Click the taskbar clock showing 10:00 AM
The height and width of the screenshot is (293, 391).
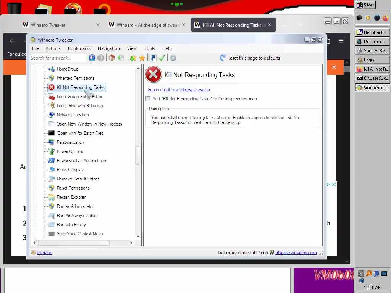[x=372, y=287]
